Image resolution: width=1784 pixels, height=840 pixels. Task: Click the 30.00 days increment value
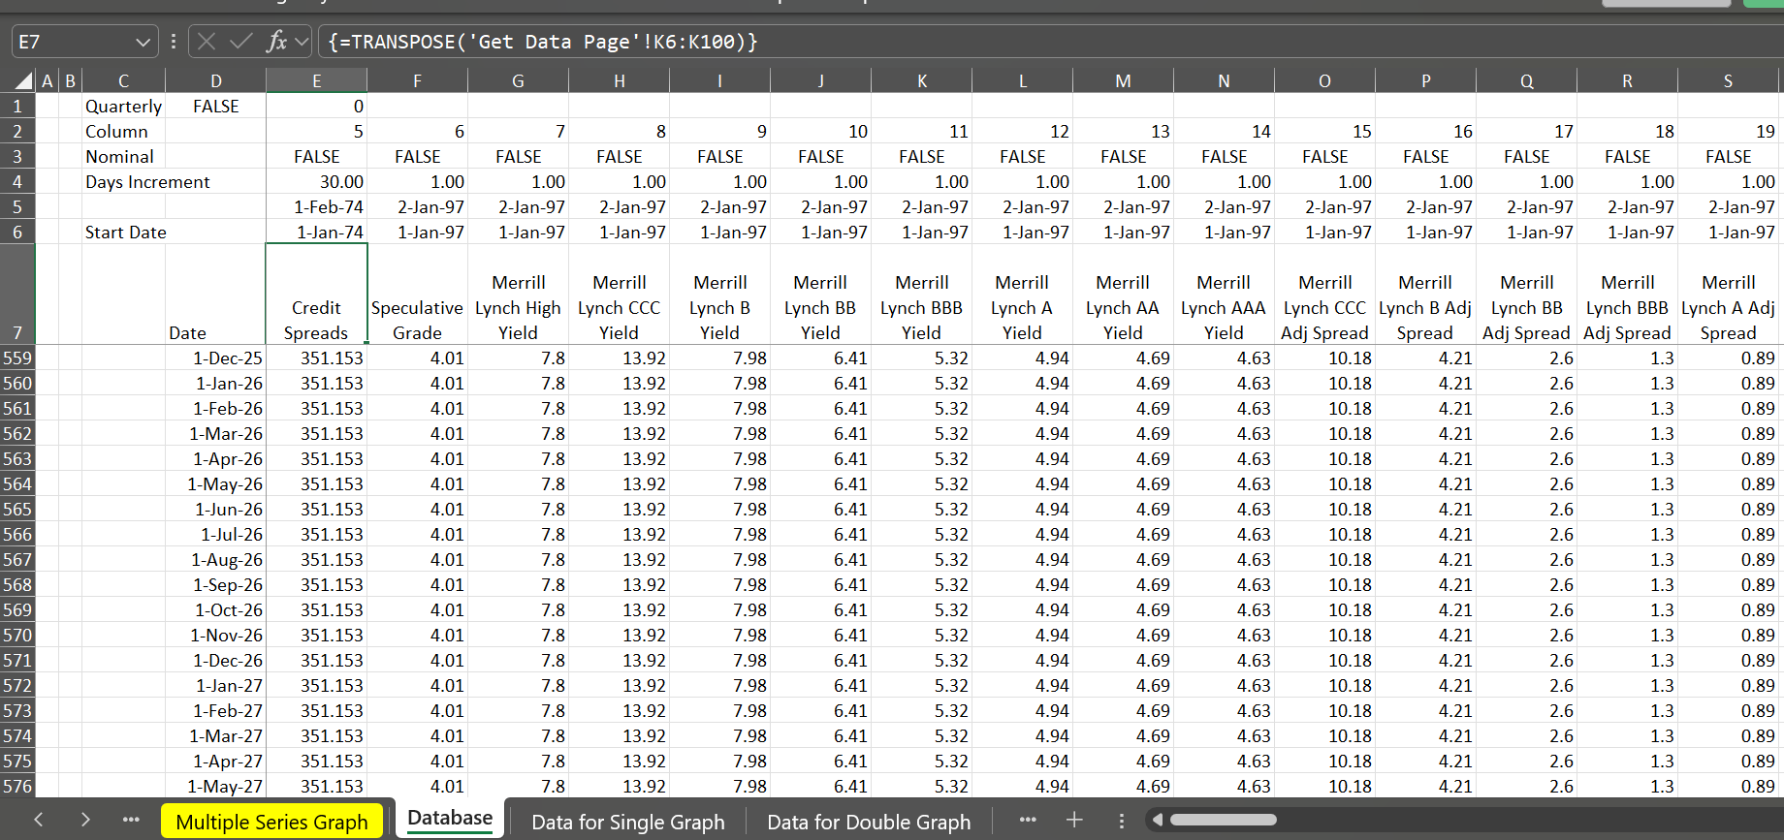click(316, 181)
